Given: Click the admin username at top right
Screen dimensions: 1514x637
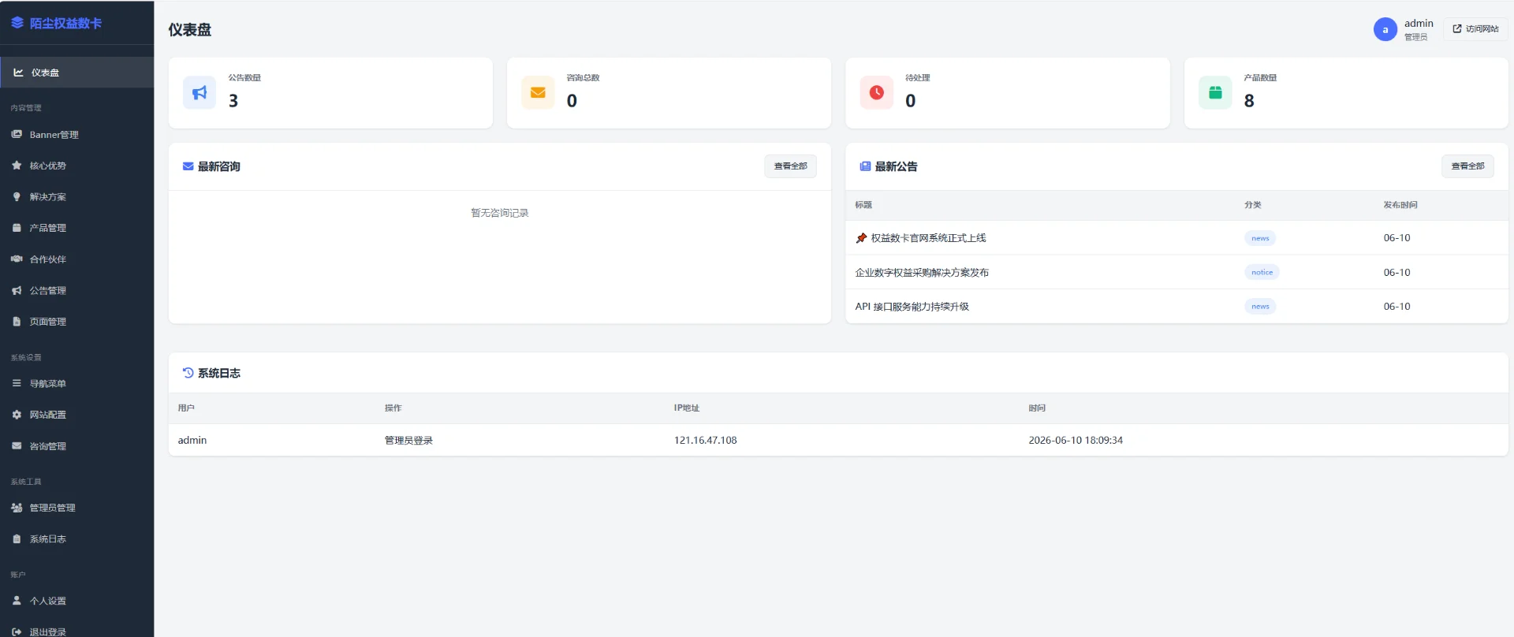Looking at the screenshot, I should (1419, 23).
